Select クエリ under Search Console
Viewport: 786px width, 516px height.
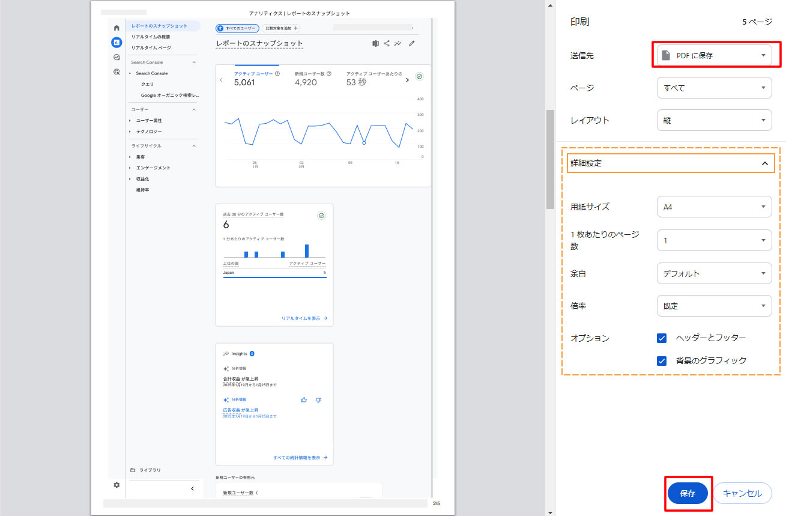[x=147, y=84]
